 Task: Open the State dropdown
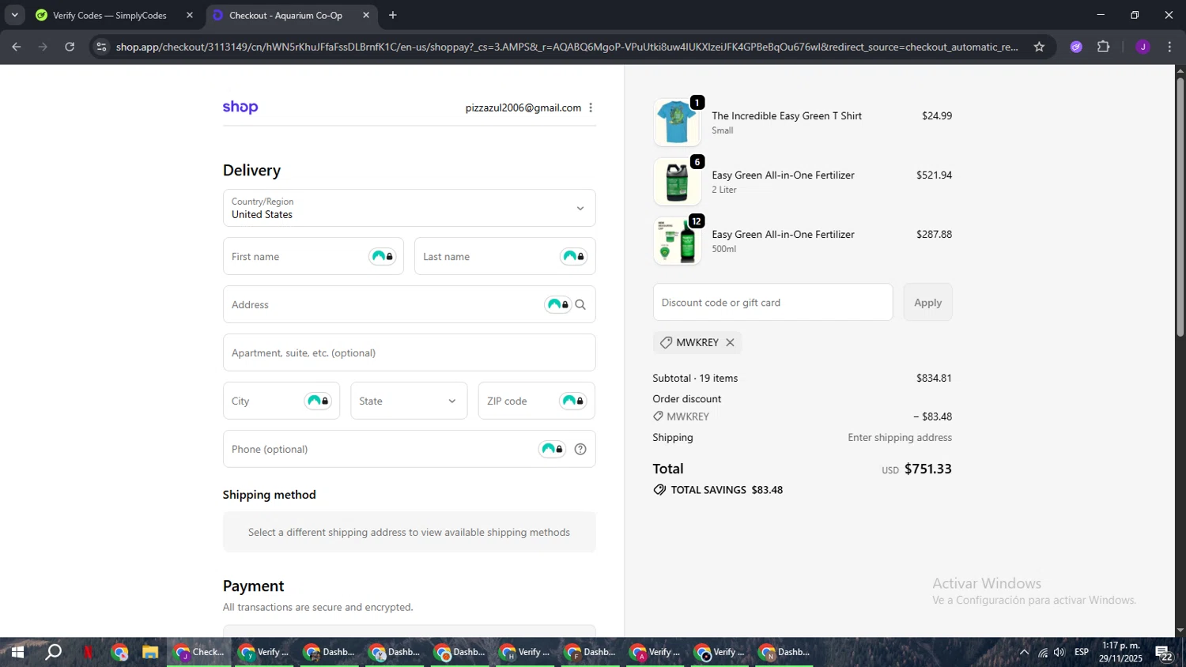coord(409,401)
